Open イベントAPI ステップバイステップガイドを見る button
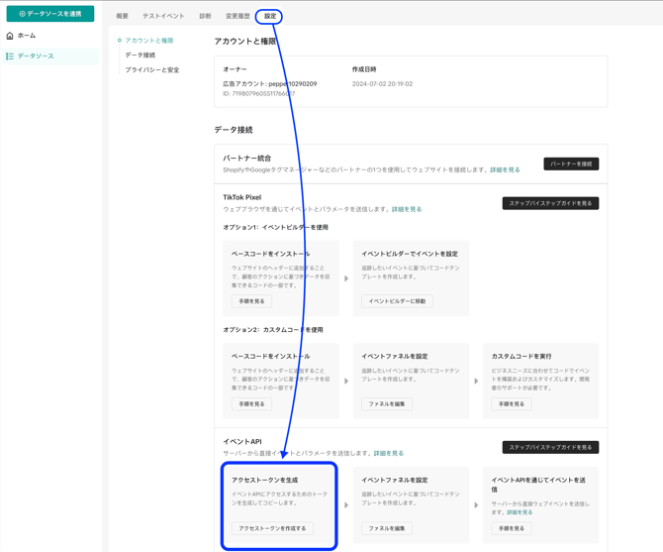This screenshot has height=552, width=663. click(x=550, y=447)
